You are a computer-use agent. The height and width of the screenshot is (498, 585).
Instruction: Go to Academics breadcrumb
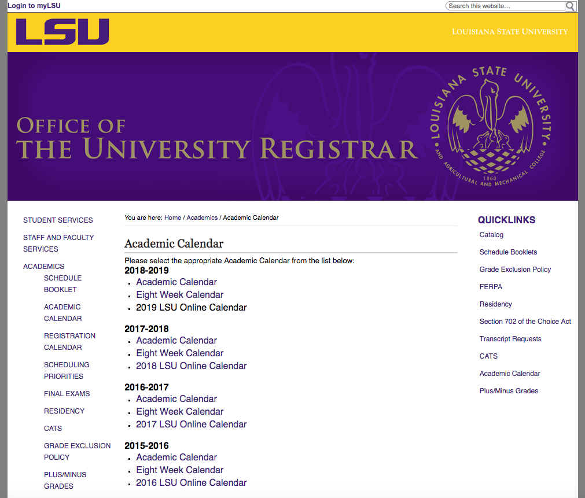202,217
